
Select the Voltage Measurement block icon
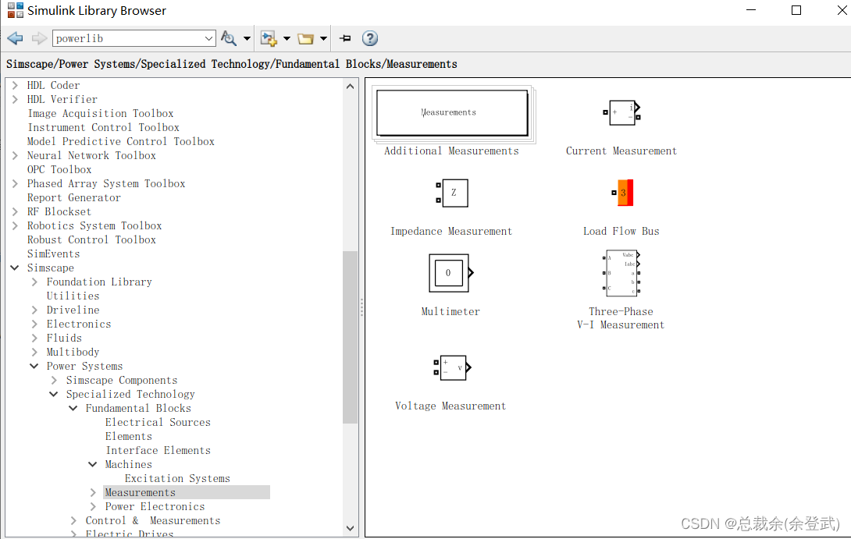click(452, 367)
